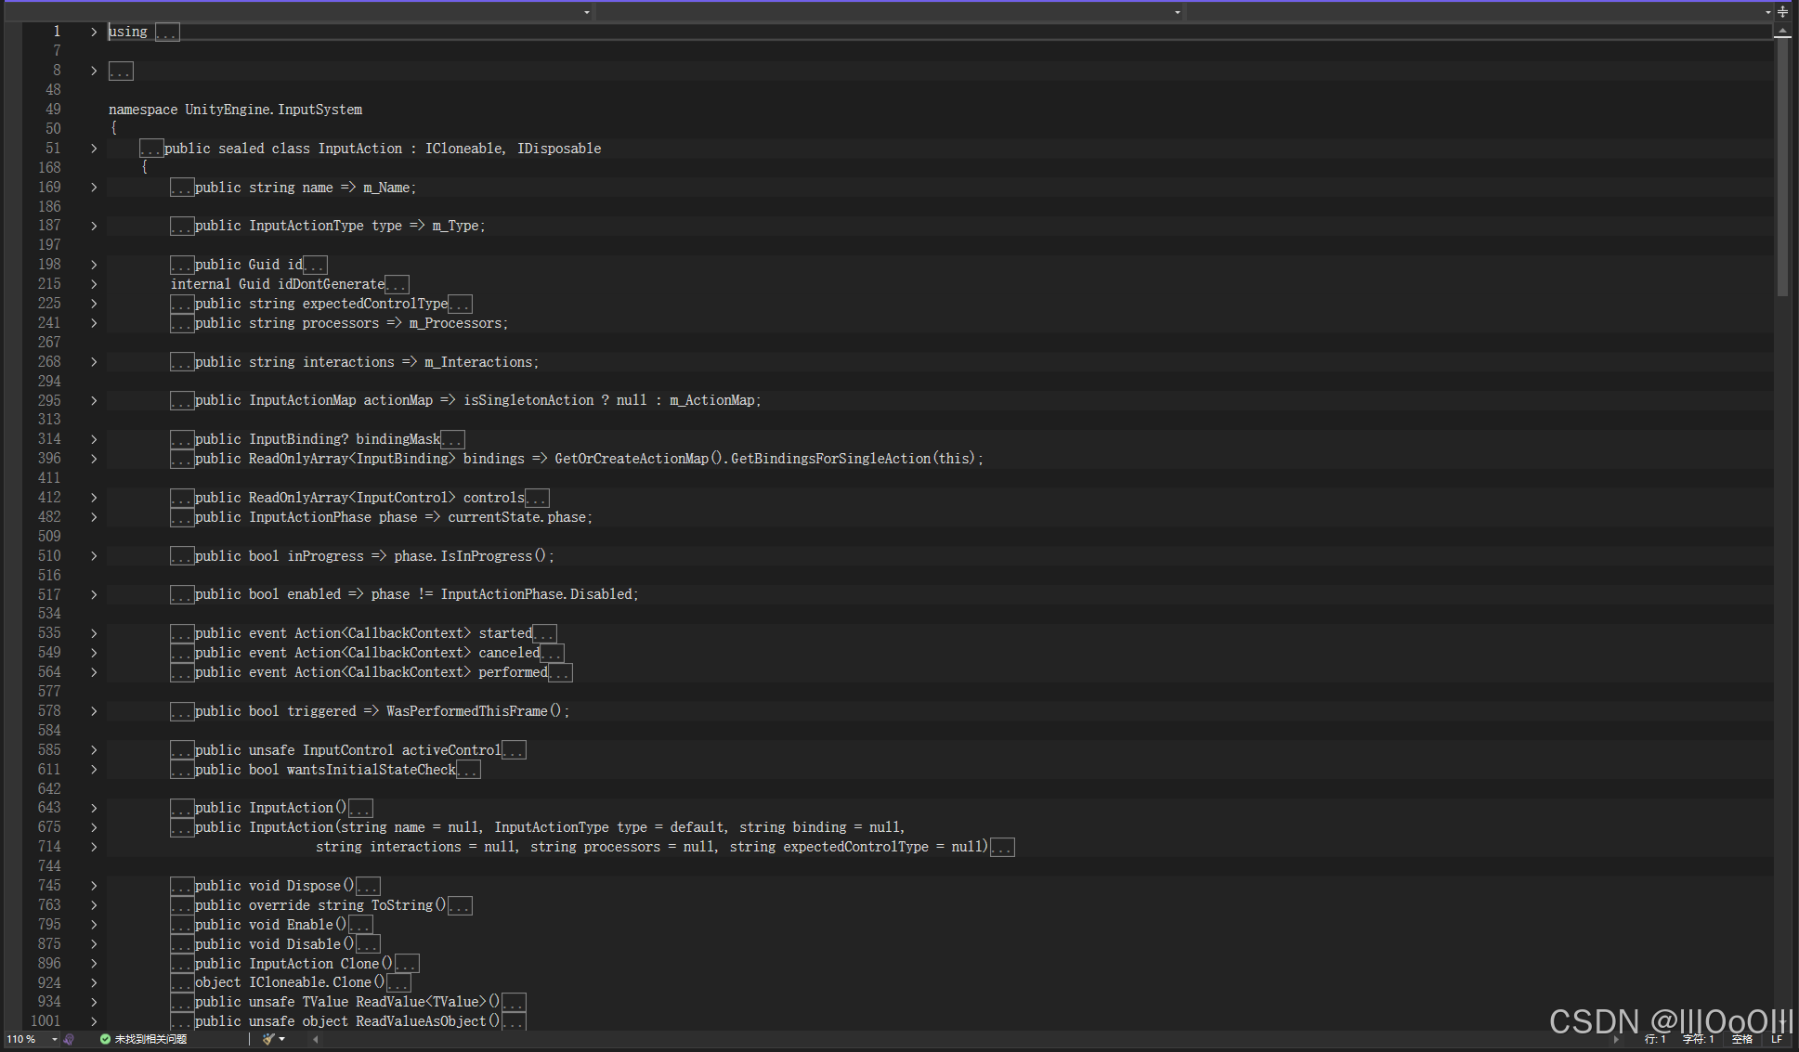Image resolution: width=1799 pixels, height=1052 pixels.
Task: Click the vertical scrollbar thumb
Action: coord(1782,167)
